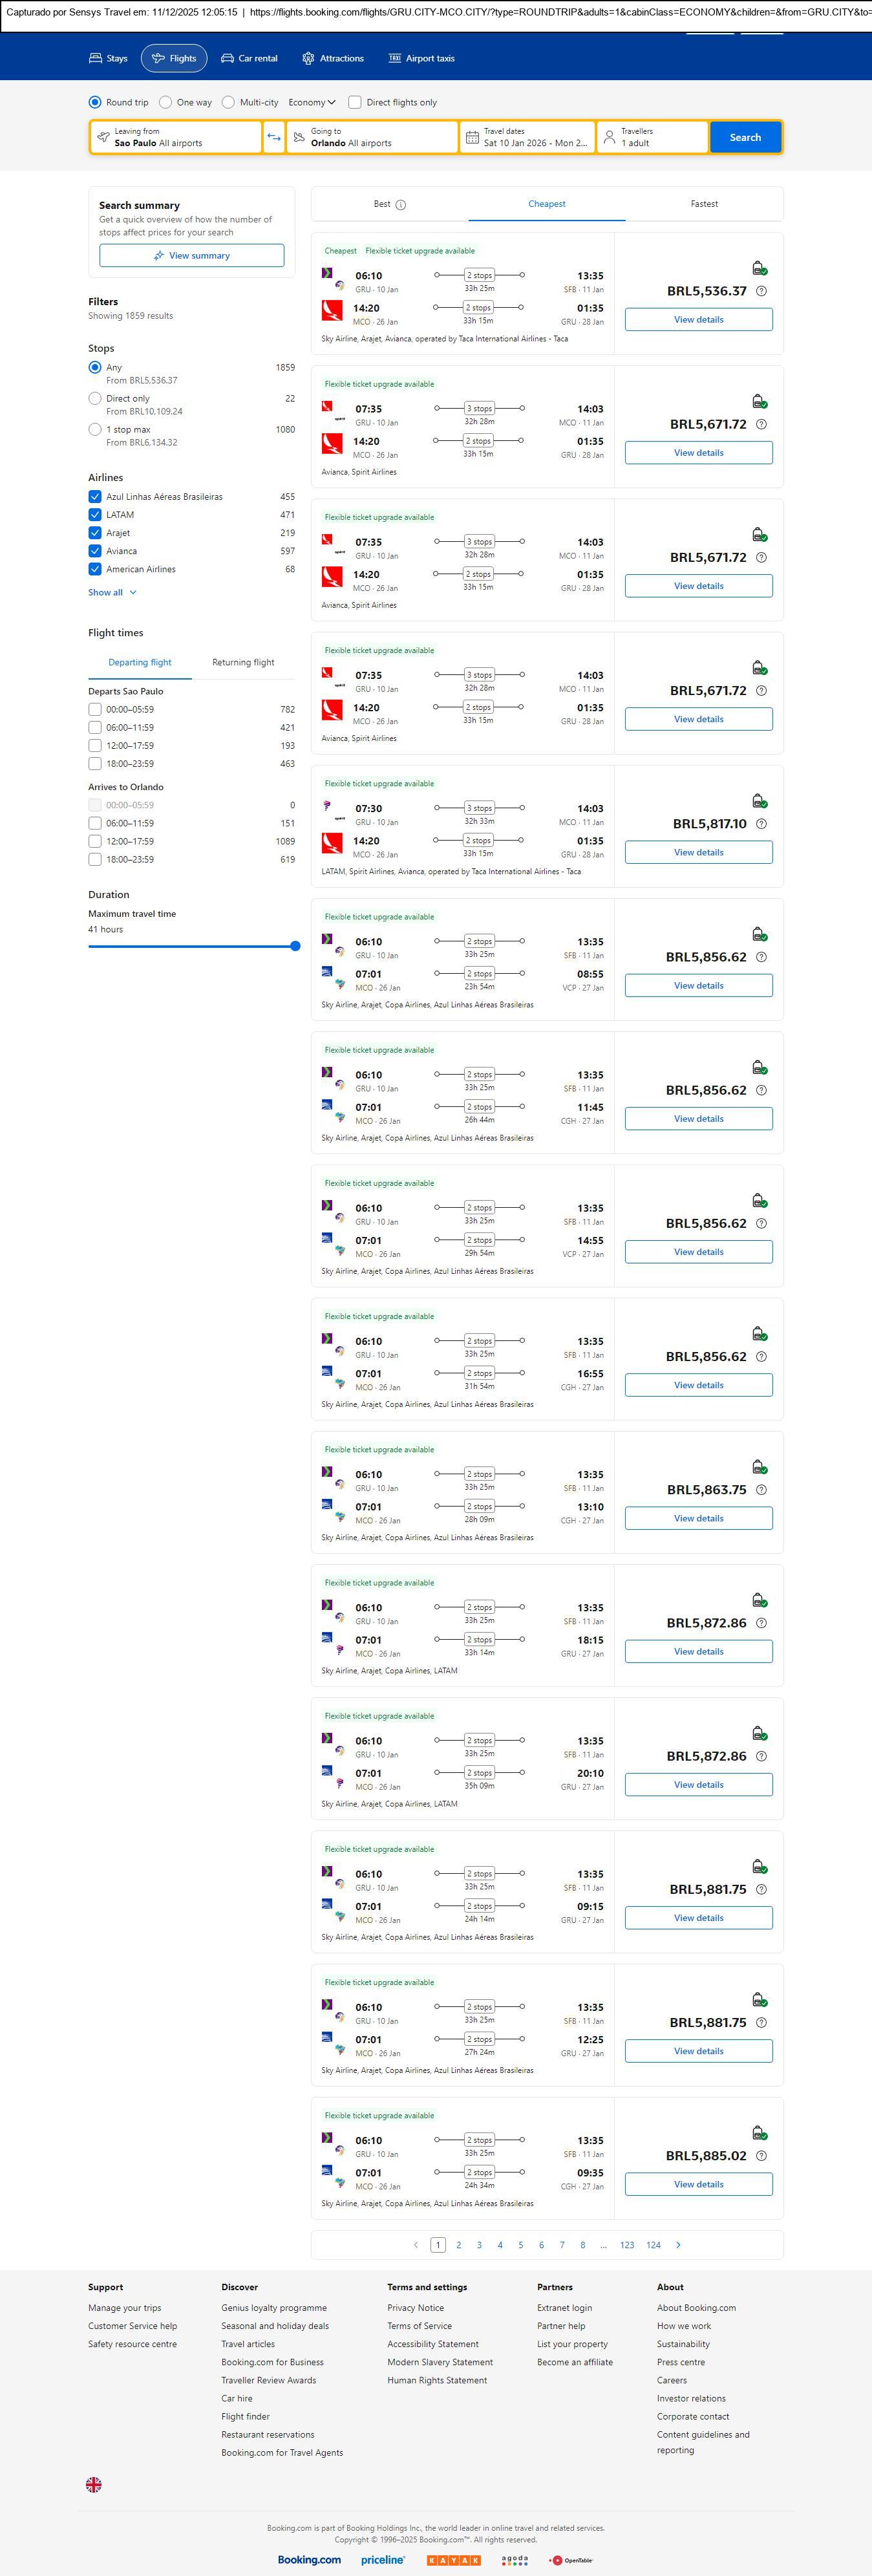Open Airport taxis from the top navigation
Image resolution: width=872 pixels, height=2576 pixels.
coord(421,58)
